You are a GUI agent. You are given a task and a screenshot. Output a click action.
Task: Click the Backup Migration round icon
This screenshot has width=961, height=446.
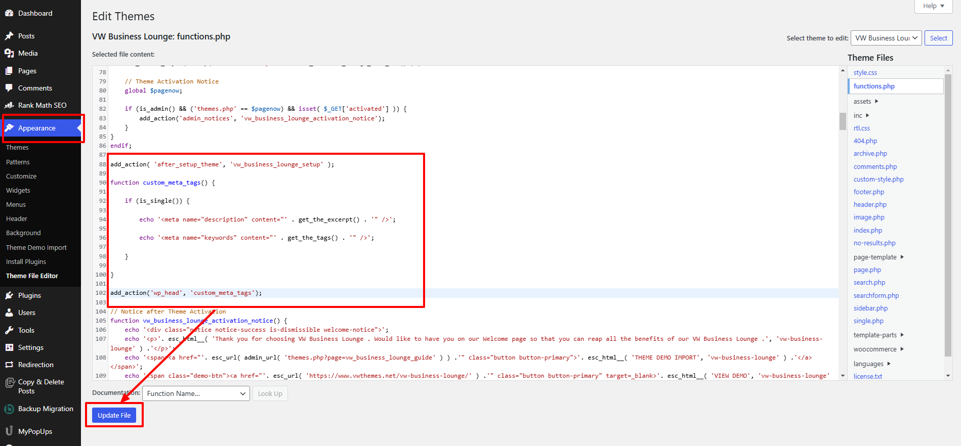[9, 409]
